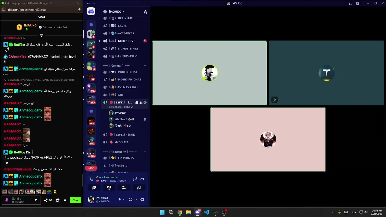Open discord.gg invite link in Kick chat
386x217 pixels.
28,157
